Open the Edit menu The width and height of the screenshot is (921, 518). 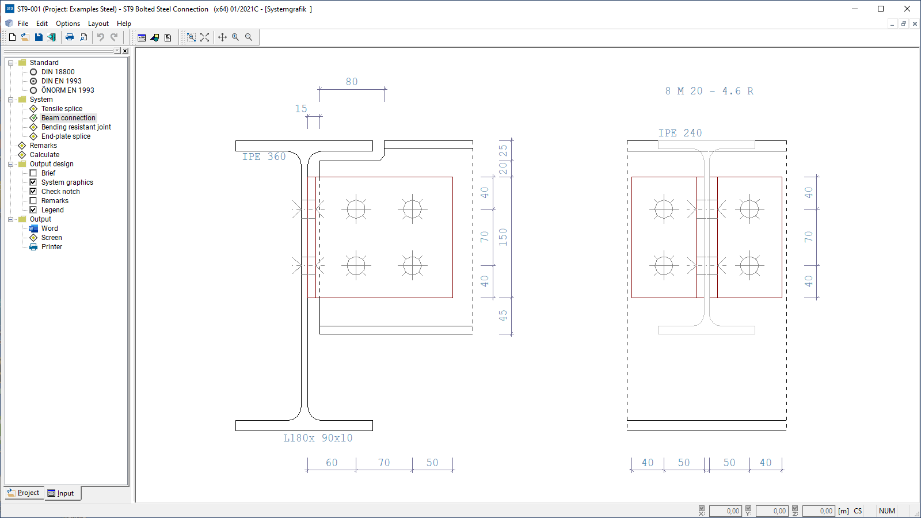click(42, 24)
